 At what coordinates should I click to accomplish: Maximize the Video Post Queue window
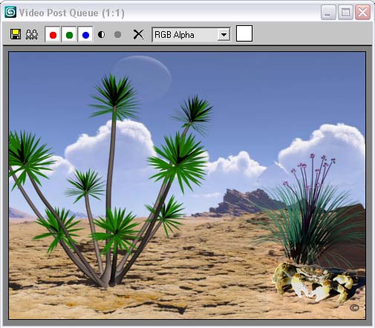tap(345, 13)
